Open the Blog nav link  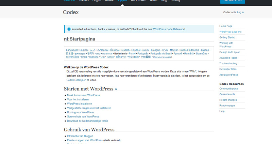tap(164, 1)
